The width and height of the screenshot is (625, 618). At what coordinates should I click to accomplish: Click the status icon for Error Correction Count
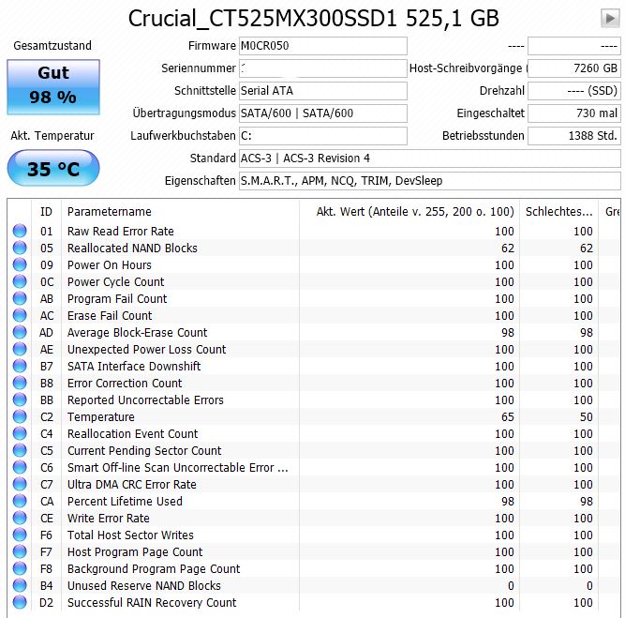tap(20, 383)
